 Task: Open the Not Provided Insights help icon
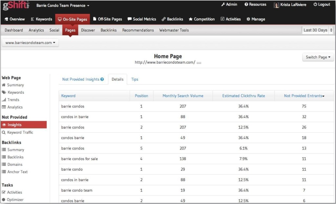102,79
